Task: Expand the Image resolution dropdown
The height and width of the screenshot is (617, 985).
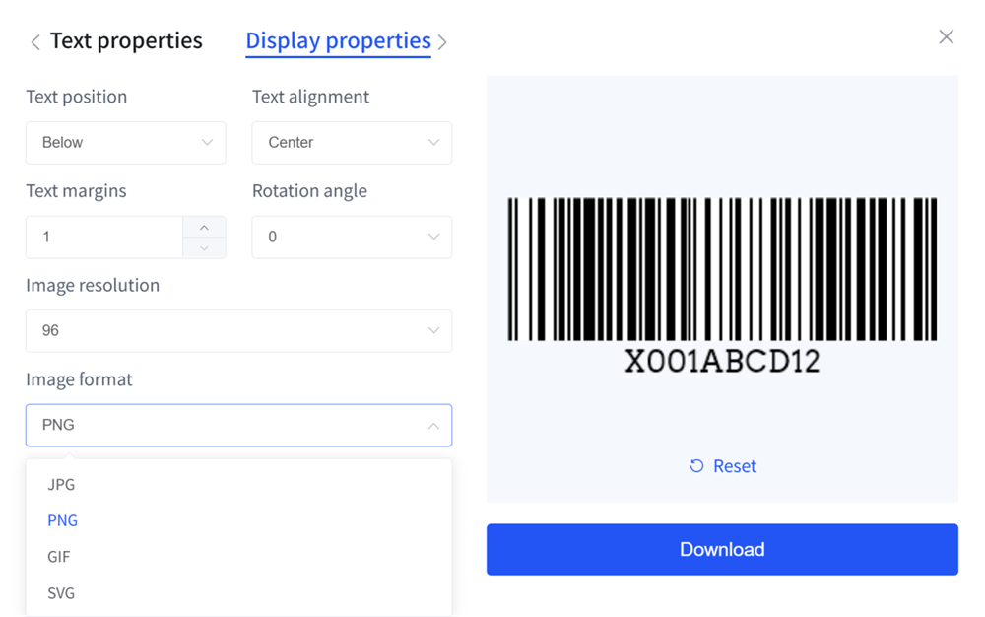Action: [x=238, y=331]
